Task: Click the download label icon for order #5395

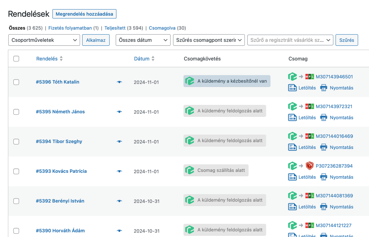Action: (293, 117)
